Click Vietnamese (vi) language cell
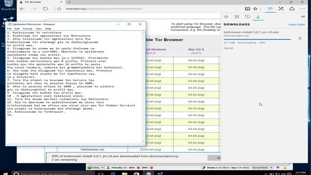Image resolution: width=311 pixels, height=175 pixels. point(92,149)
